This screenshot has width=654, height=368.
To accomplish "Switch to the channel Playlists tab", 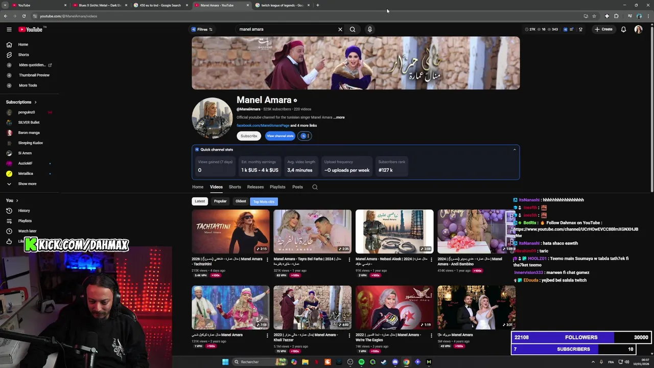I will pos(277,187).
